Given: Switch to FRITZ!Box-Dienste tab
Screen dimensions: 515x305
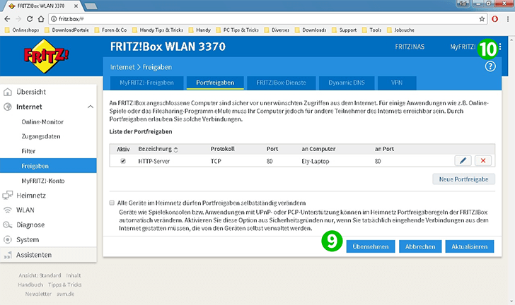Looking at the screenshot, I should click(281, 83).
